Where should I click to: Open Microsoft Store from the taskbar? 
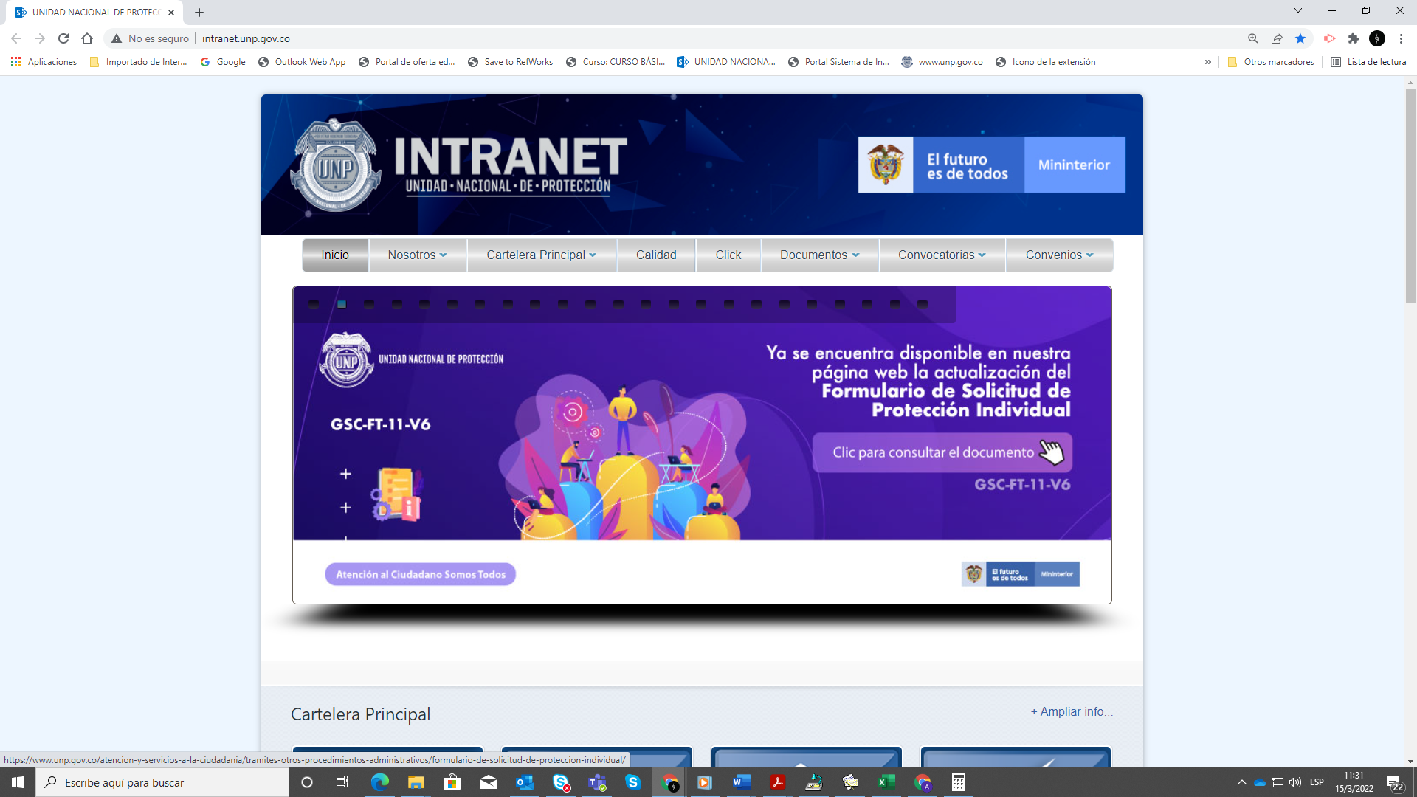[452, 782]
